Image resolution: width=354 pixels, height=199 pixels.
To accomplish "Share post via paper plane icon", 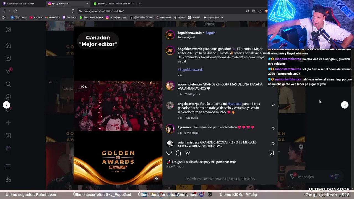I will pyautogui.click(x=188, y=153).
